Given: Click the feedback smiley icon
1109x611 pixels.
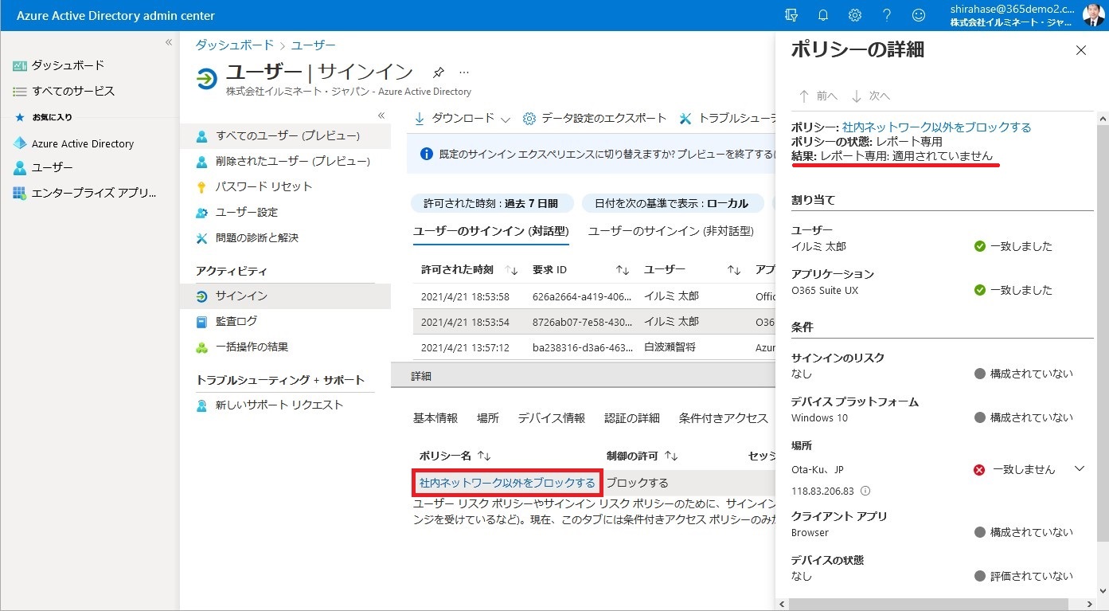Looking at the screenshot, I should tap(919, 15).
